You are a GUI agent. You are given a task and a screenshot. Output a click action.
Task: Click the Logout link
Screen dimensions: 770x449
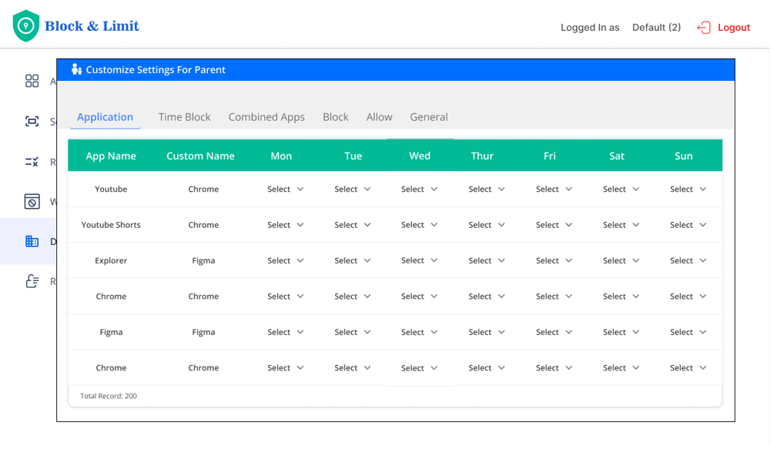pyautogui.click(x=734, y=28)
